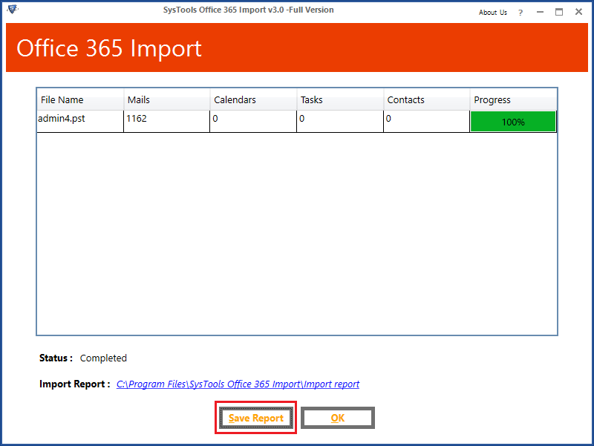Close the Office 365 Import window
The height and width of the screenshot is (446, 594).
(x=578, y=12)
